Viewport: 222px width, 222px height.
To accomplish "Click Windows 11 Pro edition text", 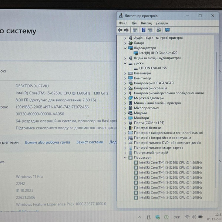I will click(29, 176).
